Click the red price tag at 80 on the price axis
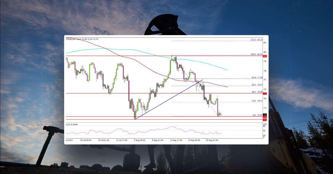Viewport: 333px width, 174px height. tap(264, 56)
